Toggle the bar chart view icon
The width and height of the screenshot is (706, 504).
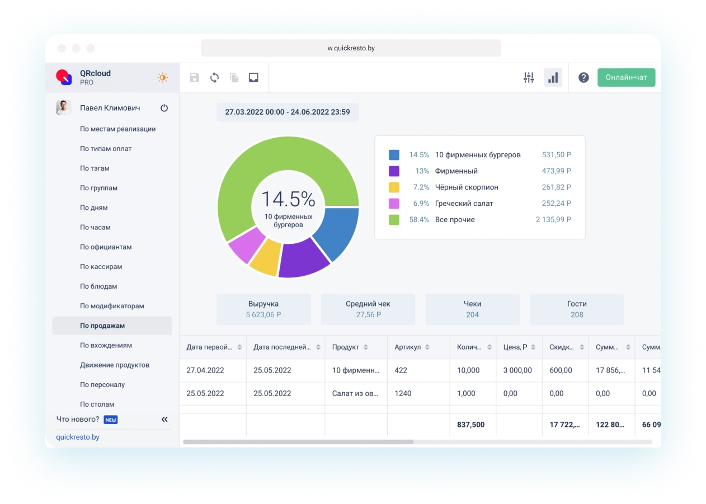click(x=553, y=78)
